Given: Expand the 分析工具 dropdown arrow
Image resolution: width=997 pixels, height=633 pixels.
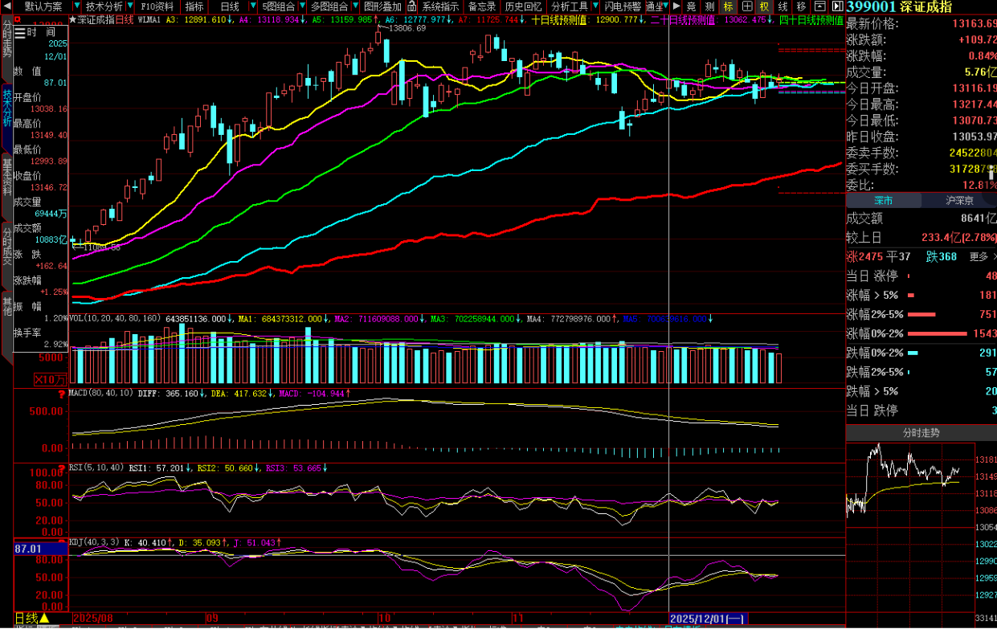Looking at the screenshot, I should coord(595,6).
